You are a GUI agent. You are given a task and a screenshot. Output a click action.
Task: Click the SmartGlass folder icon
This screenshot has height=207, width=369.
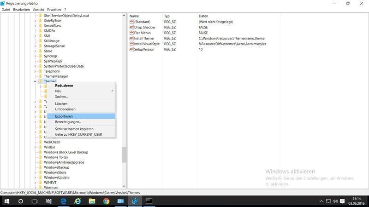tap(40, 26)
